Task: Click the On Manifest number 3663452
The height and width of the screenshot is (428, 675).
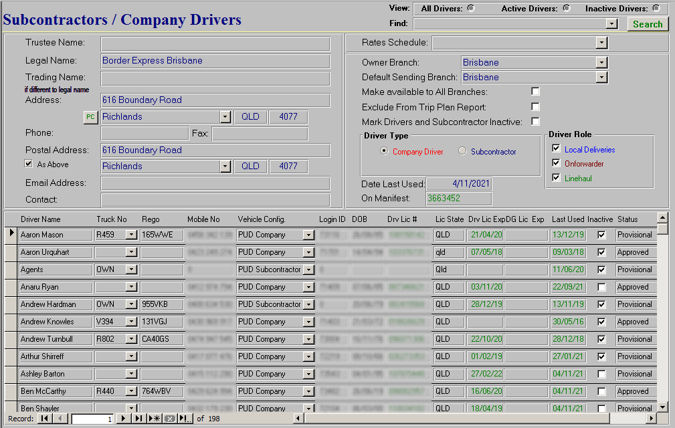Action: tap(458, 199)
